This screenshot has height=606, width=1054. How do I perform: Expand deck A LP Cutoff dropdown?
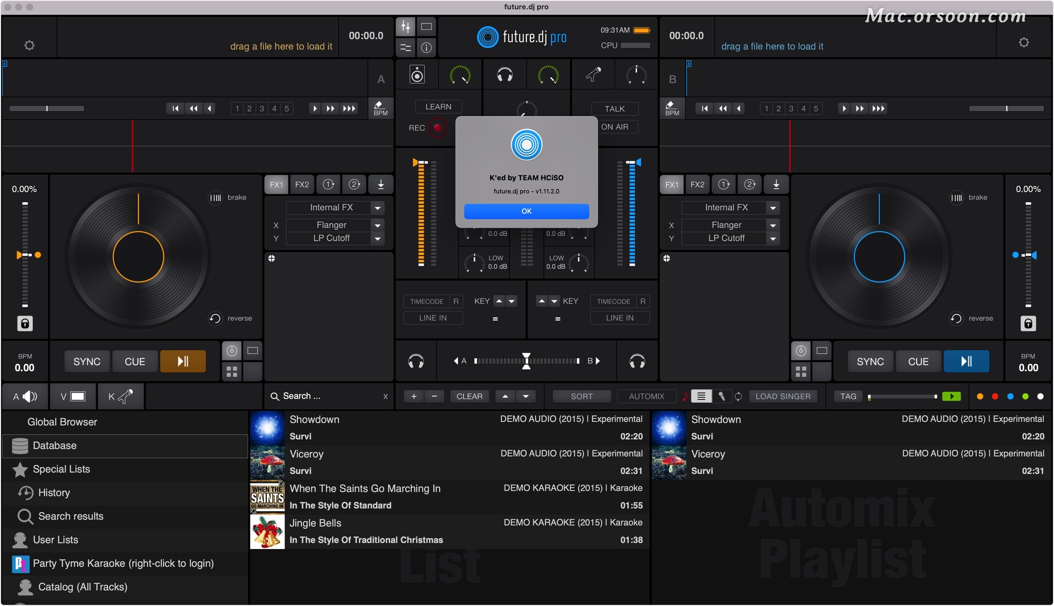[378, 239]
